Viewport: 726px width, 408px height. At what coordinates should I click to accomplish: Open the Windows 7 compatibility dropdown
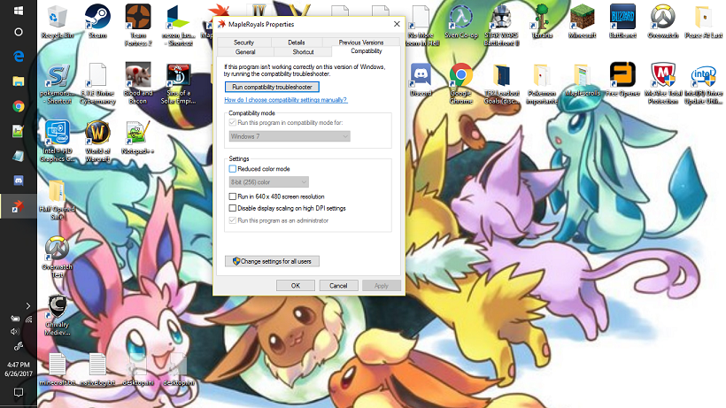point(289,136)
